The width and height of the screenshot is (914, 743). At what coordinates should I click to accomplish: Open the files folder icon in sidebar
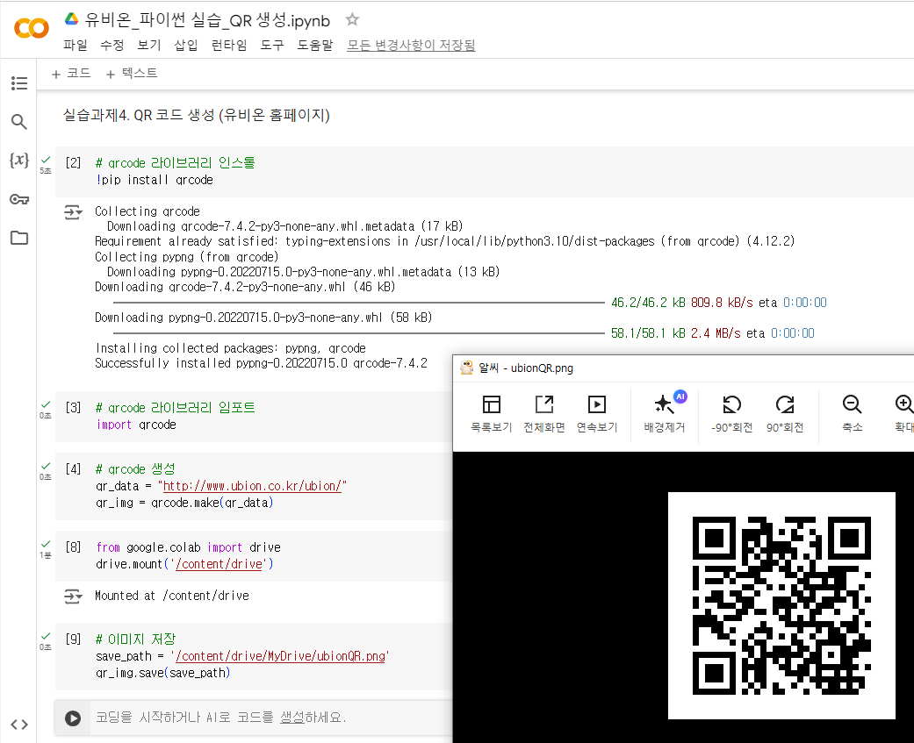[x=18, y=238]
